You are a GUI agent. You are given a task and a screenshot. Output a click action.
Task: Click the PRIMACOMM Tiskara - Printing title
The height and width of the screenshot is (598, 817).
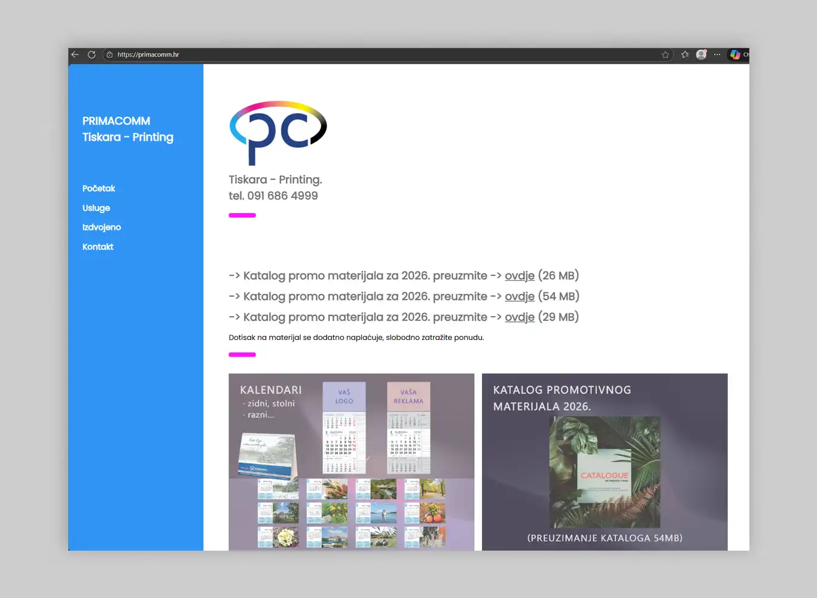(x=128, y=129)
